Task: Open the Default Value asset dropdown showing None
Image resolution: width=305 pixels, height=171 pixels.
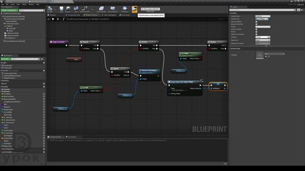Action: tap(274, 54)
